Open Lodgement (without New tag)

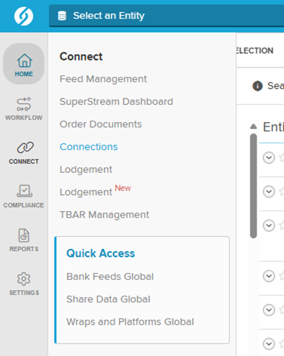(86, 169)
